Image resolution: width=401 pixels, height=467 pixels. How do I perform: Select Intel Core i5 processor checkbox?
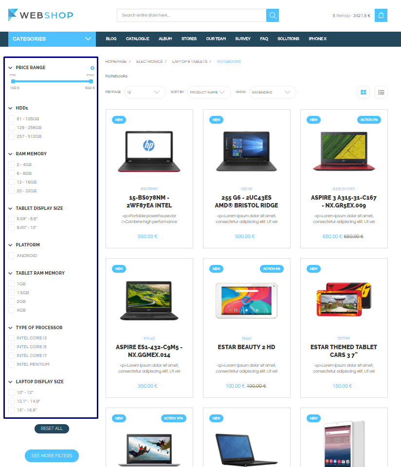(x=12, y=347)
